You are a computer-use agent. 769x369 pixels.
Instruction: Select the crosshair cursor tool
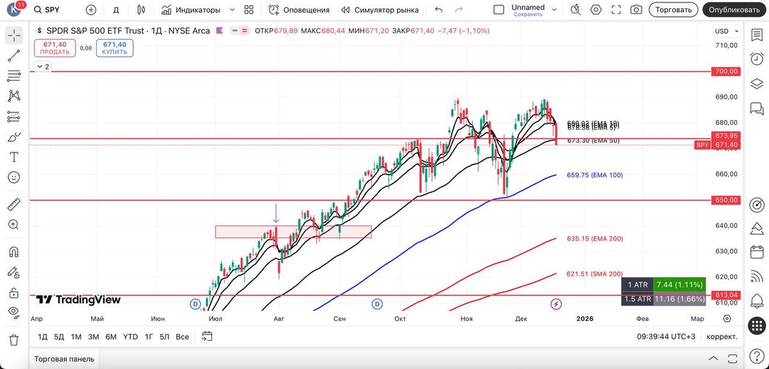pos(14,35)
